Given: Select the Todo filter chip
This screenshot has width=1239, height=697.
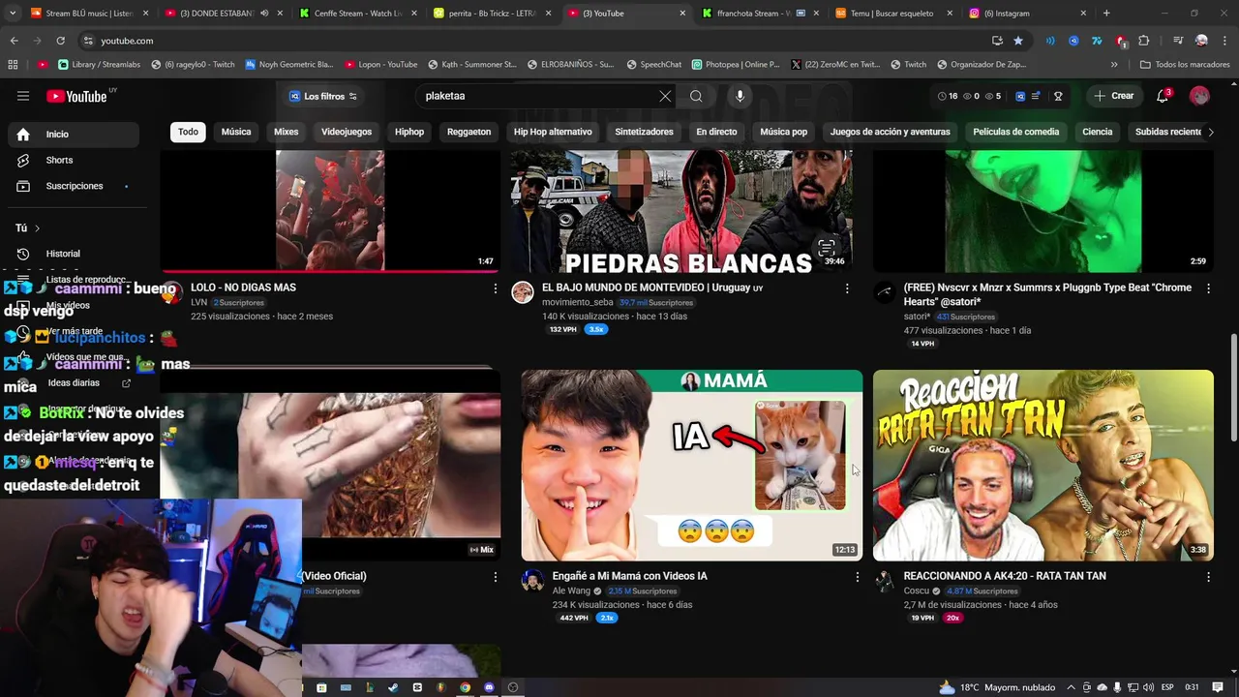Looking at the screenshot, I should (188, 132).
